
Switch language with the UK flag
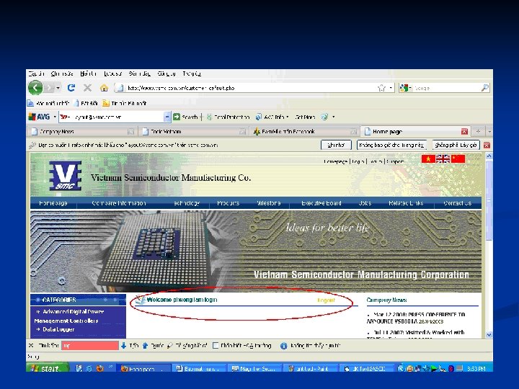[443, 159]
